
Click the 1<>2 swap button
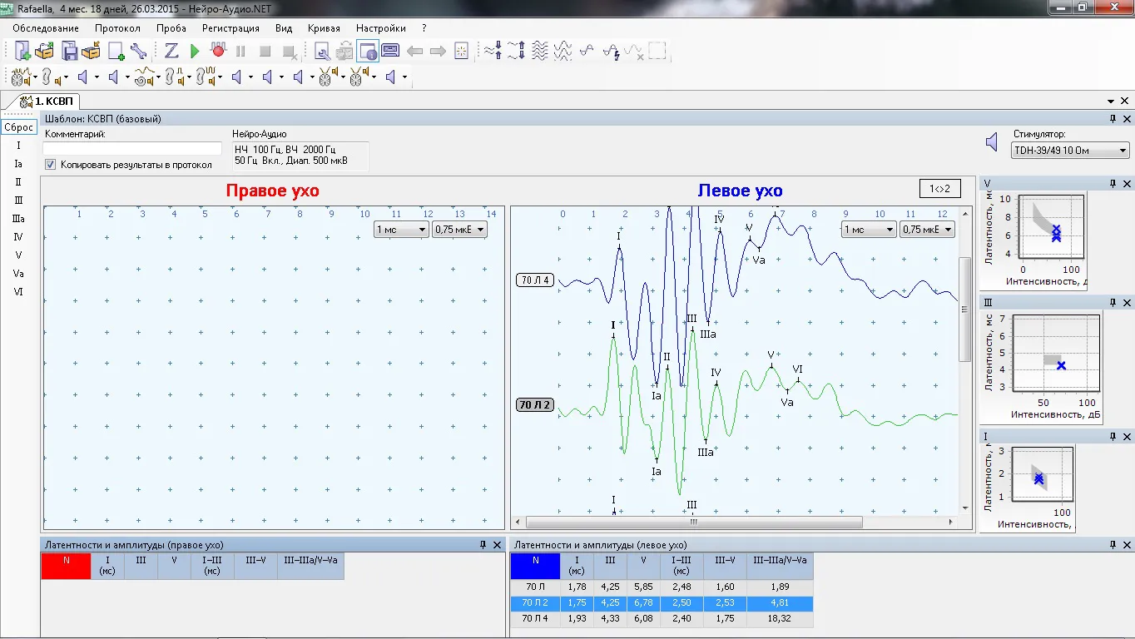(x=939, y=188)
